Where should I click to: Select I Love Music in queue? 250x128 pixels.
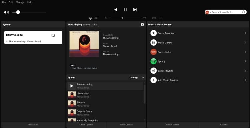[105, 95]
